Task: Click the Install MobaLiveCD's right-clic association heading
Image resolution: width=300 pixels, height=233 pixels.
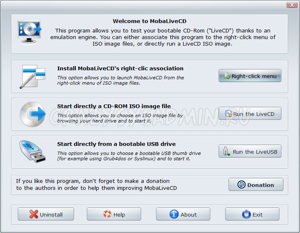Action: pos(120,68)
